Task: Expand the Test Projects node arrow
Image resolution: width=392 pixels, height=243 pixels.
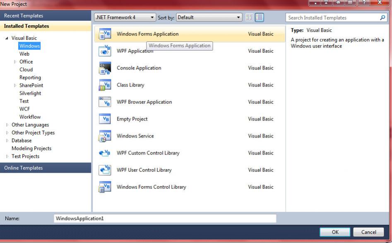Action: [7, 156]
